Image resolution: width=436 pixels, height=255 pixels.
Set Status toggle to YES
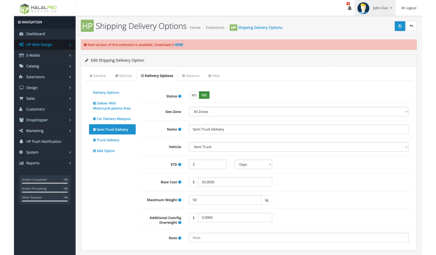[204, 95]
